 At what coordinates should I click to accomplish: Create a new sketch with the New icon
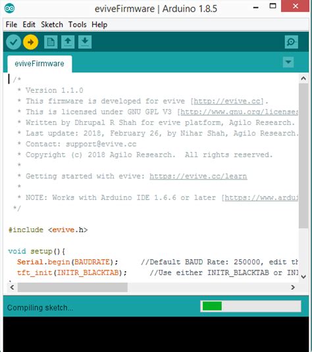coord(51,42)
